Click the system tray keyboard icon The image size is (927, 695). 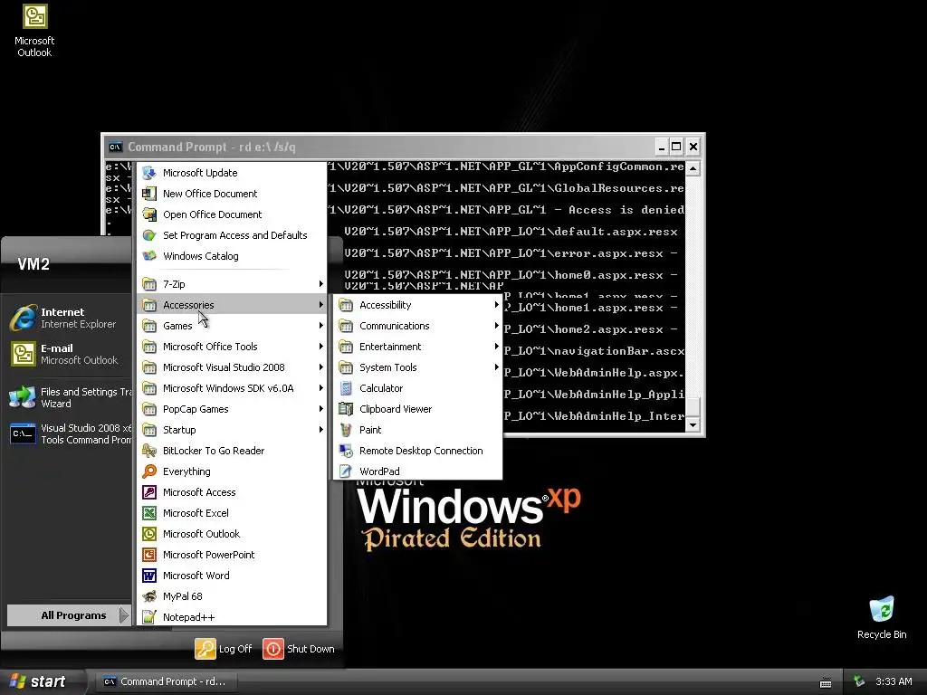tap(826, 682)
